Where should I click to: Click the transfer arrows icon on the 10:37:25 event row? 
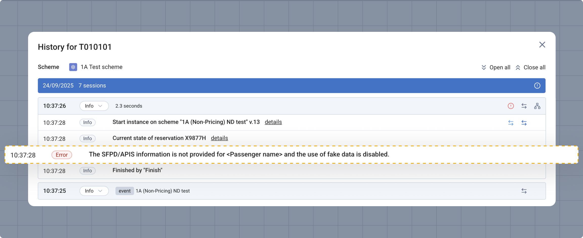click(524, 191)
